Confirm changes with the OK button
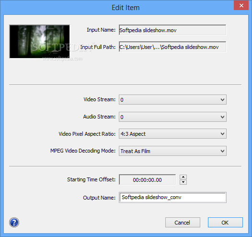The height and width of the screenshot is (237, 252). (x=225, y=223)
